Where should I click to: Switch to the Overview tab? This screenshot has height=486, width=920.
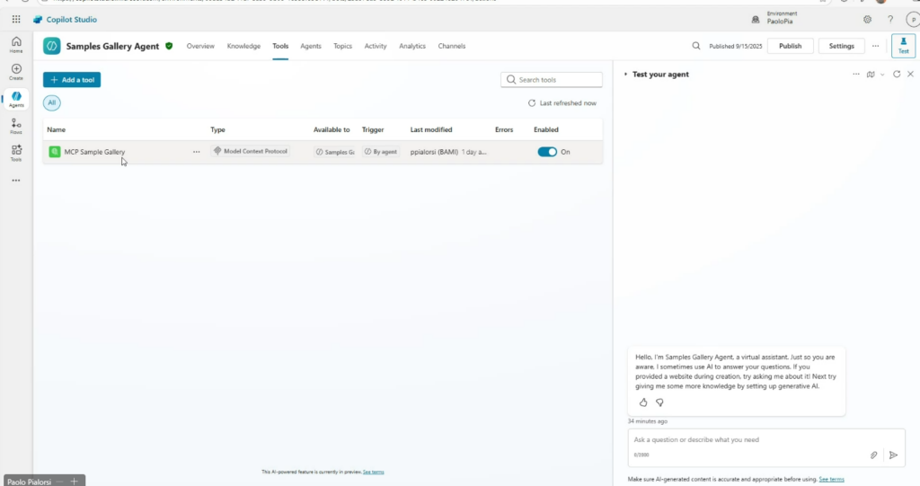pos(200,46)
